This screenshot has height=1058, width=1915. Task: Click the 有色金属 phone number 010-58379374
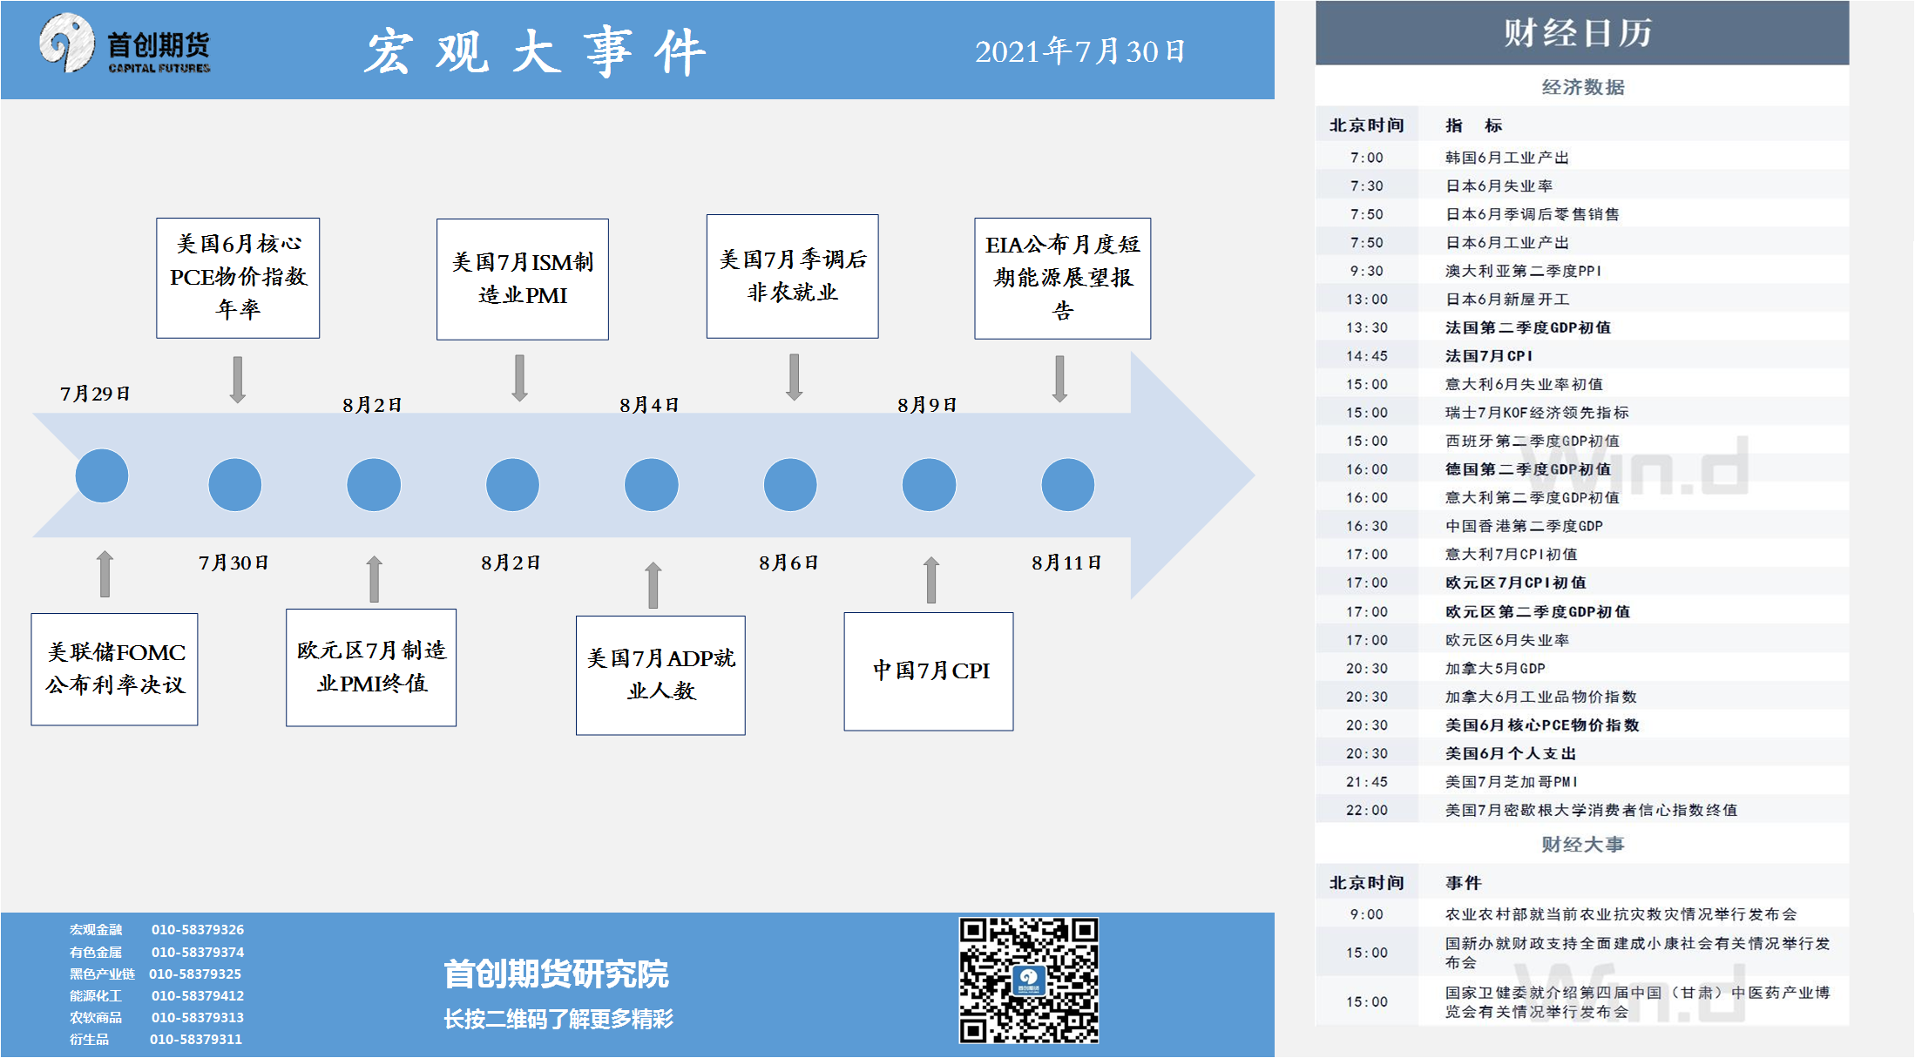point(198,952)
